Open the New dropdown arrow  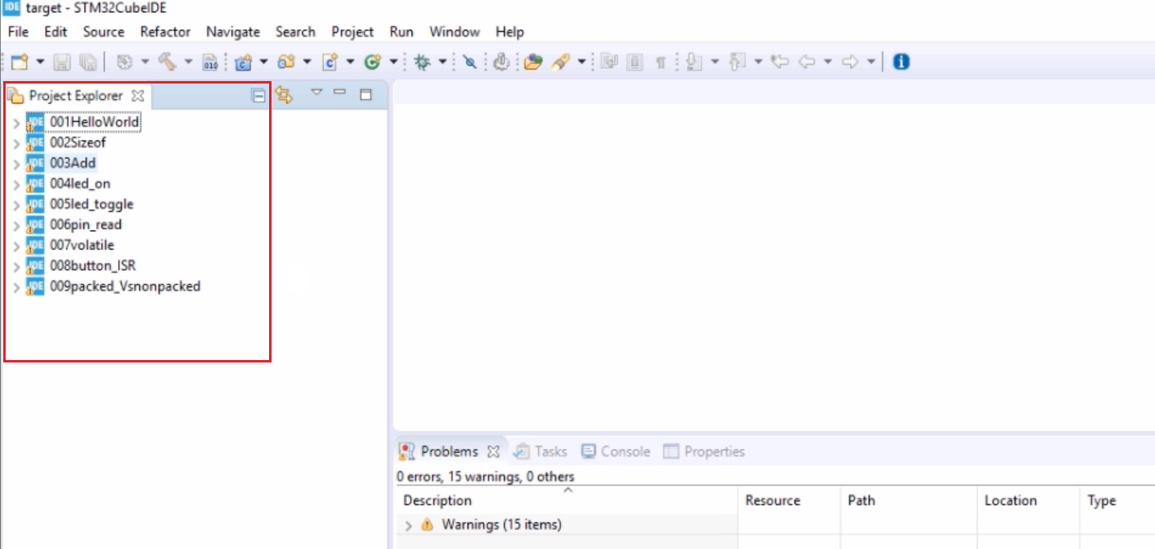click(40, 62)
